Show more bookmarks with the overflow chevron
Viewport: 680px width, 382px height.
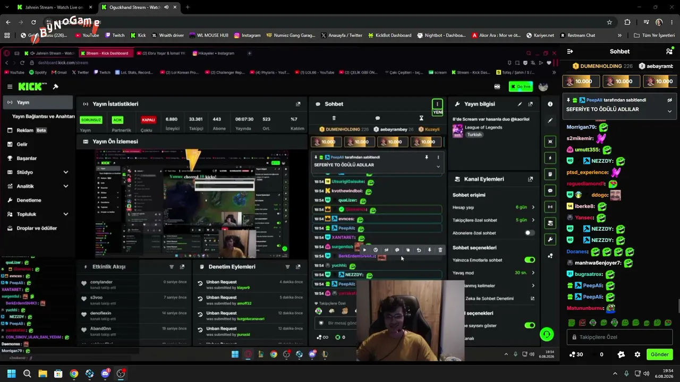[x=619, y=36]
